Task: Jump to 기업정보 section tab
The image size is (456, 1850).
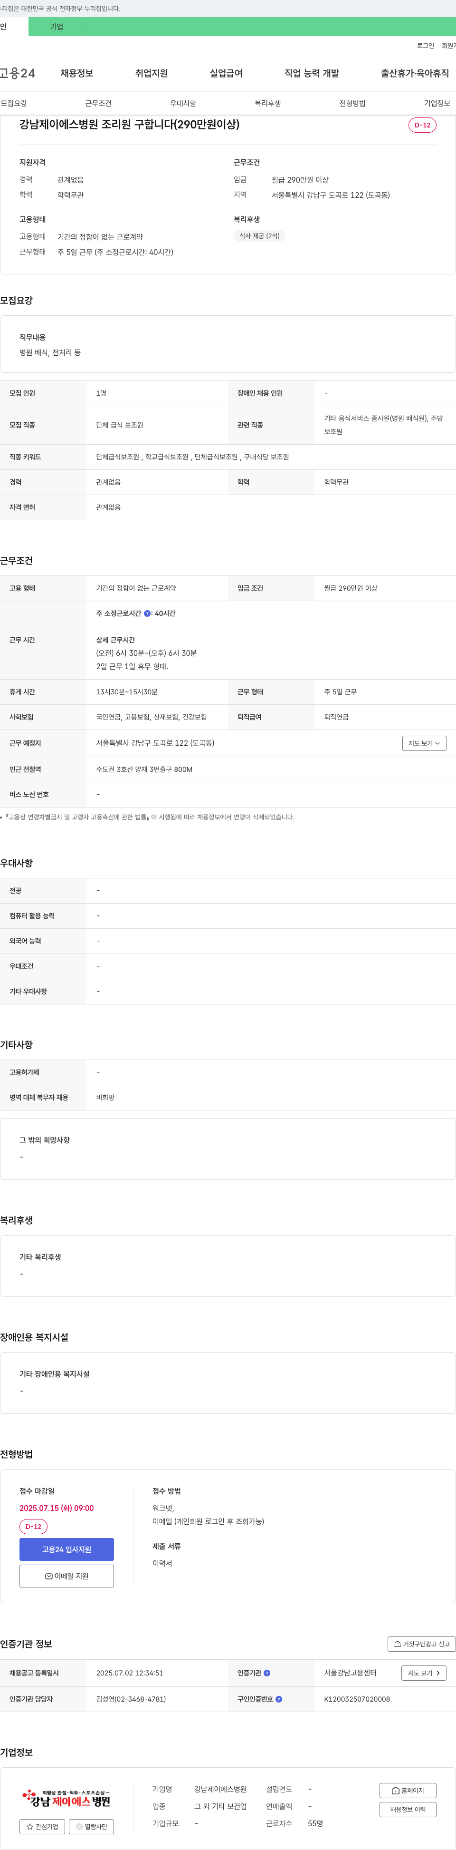Action: [437, 103]
